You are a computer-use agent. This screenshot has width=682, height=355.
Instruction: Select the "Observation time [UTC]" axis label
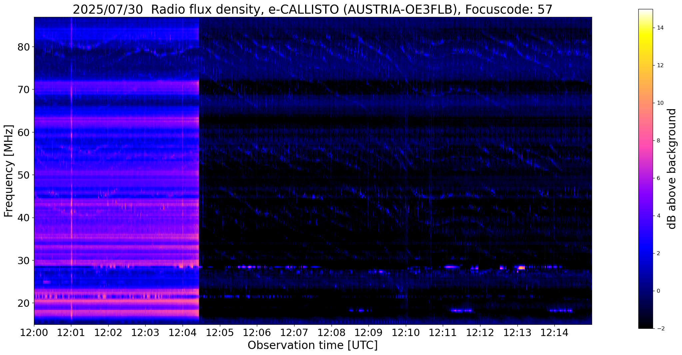tap(313, 345)
